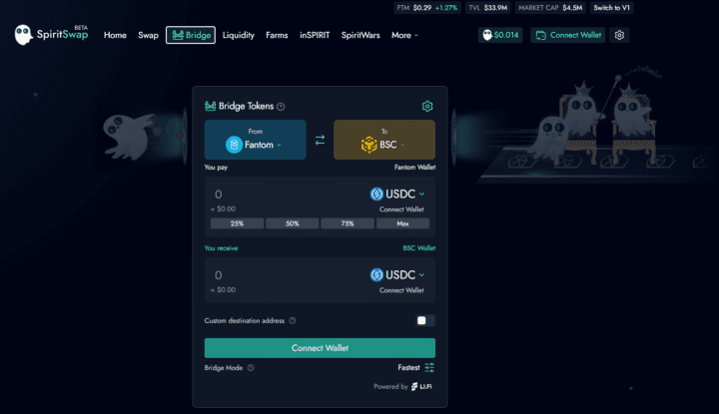719x414 pixels.
Task: Open the header settings gear icon
Action: tap(619, 35)
